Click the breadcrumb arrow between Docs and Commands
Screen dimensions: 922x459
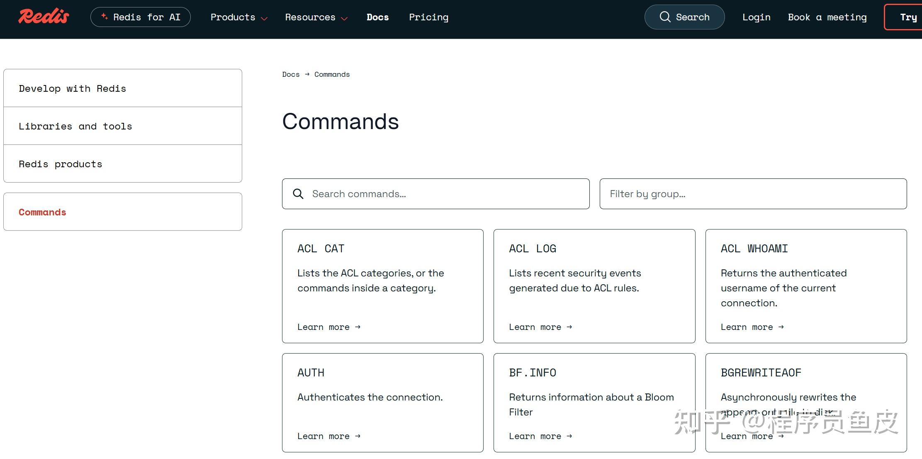(x=307, y=74)
